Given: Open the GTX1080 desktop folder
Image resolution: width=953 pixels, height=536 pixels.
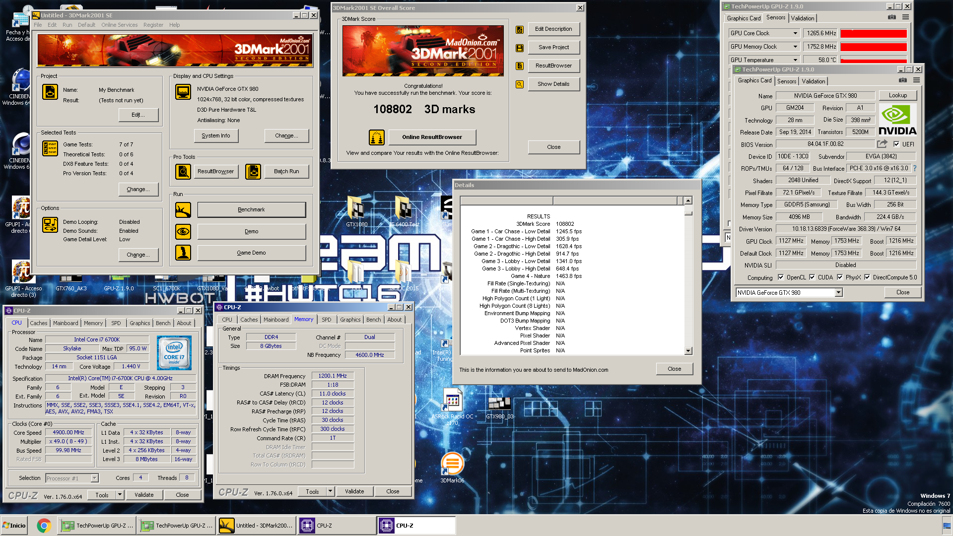Looking at the screenshot, I should [x=357, y=211].
